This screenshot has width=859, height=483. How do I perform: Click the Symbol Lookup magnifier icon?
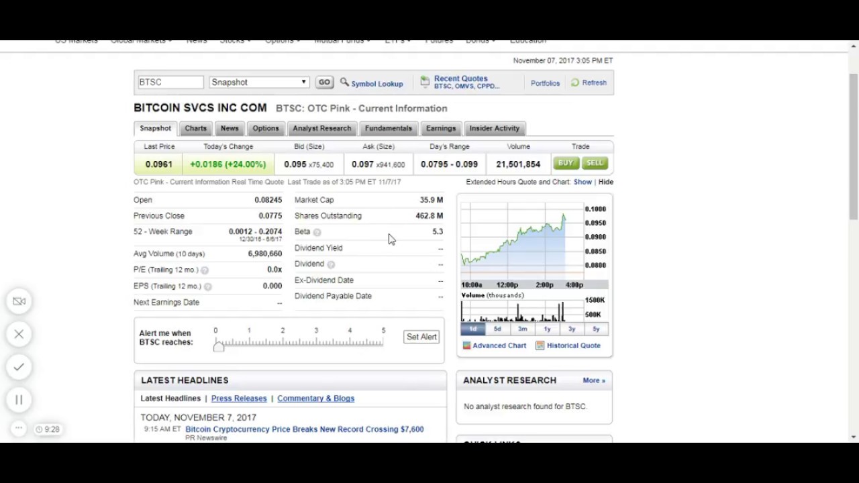[344, 83]
